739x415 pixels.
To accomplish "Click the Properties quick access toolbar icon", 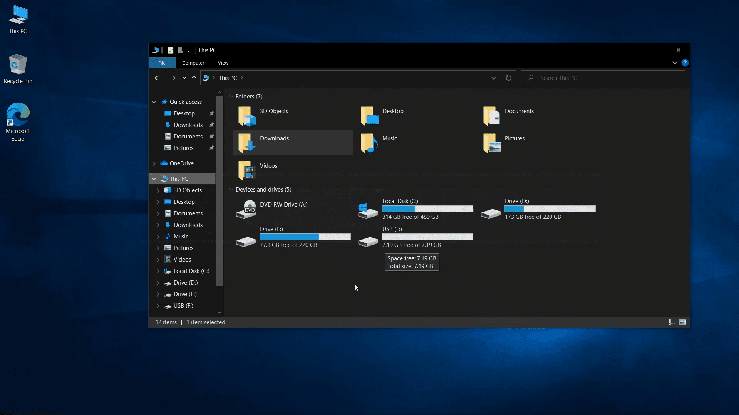I will pyautogui.click(x=171, y=50).
